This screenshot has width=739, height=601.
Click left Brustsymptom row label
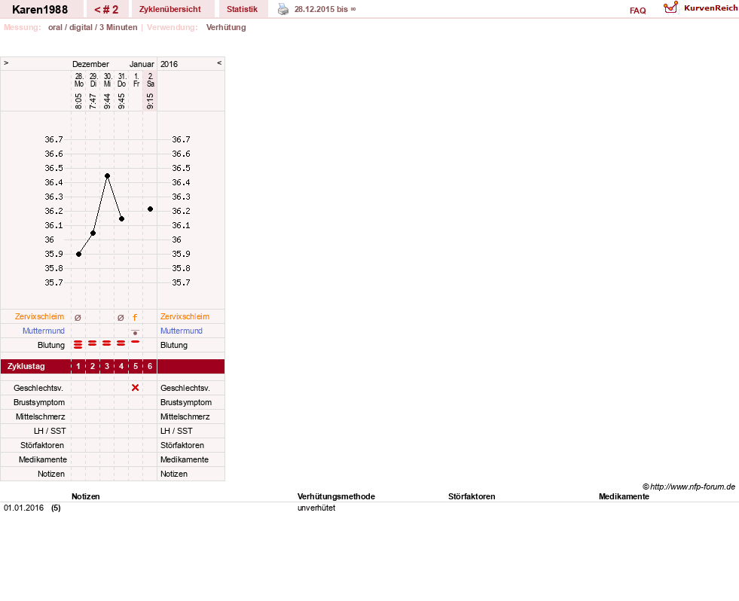coord(39,402)
